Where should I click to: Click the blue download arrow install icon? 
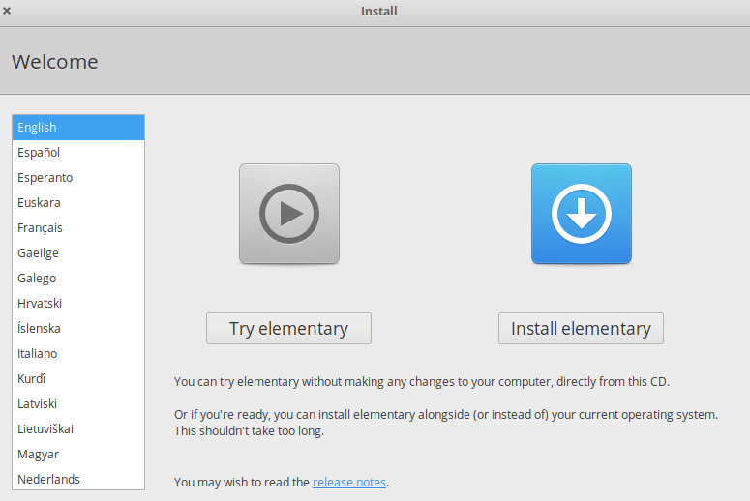(x=582, y=214)
